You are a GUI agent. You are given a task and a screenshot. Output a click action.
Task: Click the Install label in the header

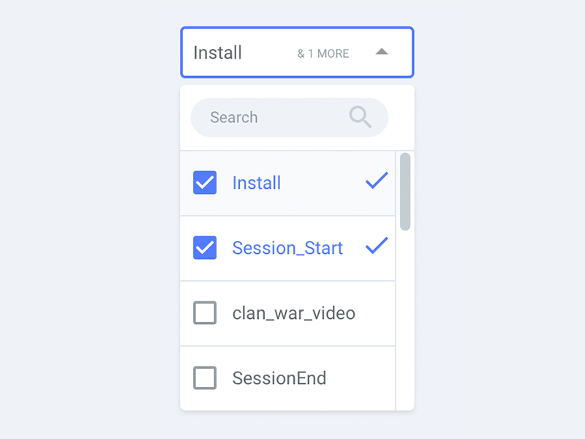coord(216,52)
